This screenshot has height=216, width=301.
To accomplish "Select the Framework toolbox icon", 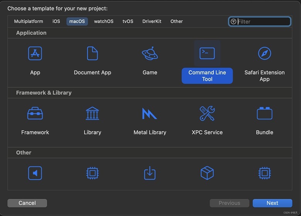I will coord(35,113).
